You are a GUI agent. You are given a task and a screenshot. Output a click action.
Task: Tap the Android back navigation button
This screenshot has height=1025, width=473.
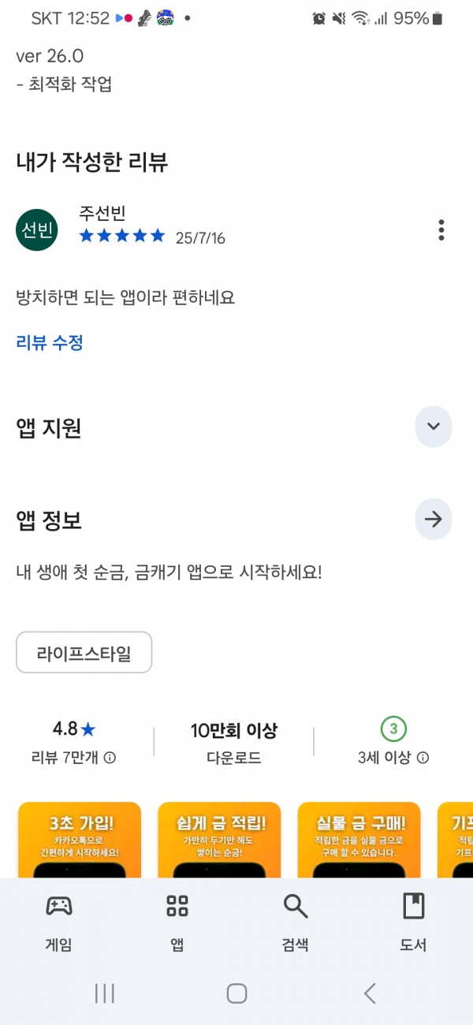[369, 993]
